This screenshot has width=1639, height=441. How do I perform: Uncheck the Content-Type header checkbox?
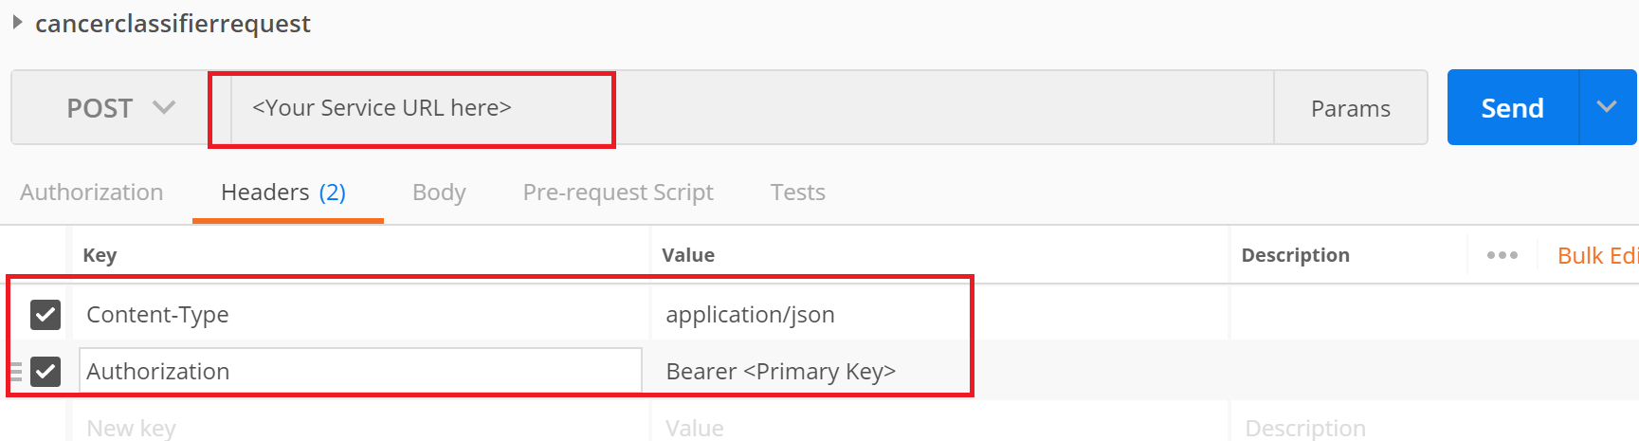click(46, 315)
